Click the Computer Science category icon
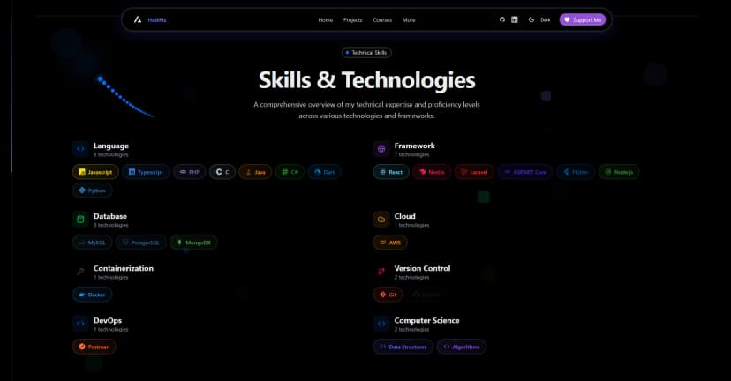The height and width of the screenshot is (381, 731). 381,324
